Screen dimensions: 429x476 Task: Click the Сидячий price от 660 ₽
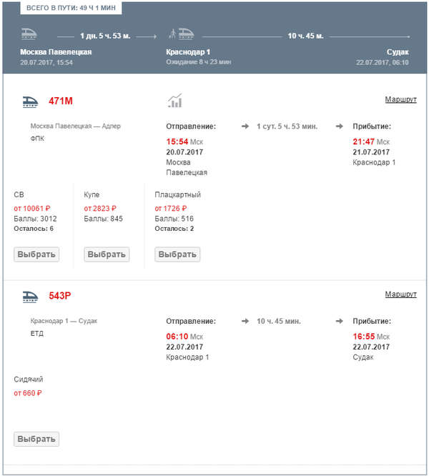point(28,392)
